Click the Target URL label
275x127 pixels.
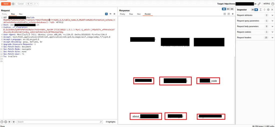[237, 4]
